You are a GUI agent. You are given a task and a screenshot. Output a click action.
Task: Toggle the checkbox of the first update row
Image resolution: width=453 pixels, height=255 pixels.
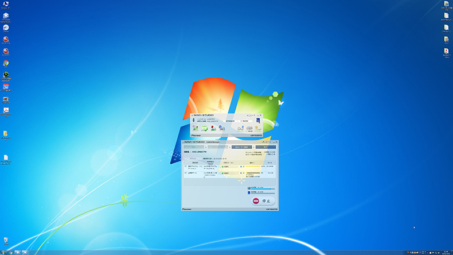(x=185, y=167)
